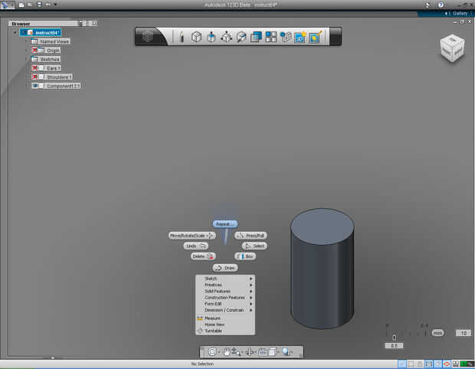This screenshot has height=369, width=475.
Task: Expand the Dimension / Constrain submenu arrow
Action: (251, 310)
